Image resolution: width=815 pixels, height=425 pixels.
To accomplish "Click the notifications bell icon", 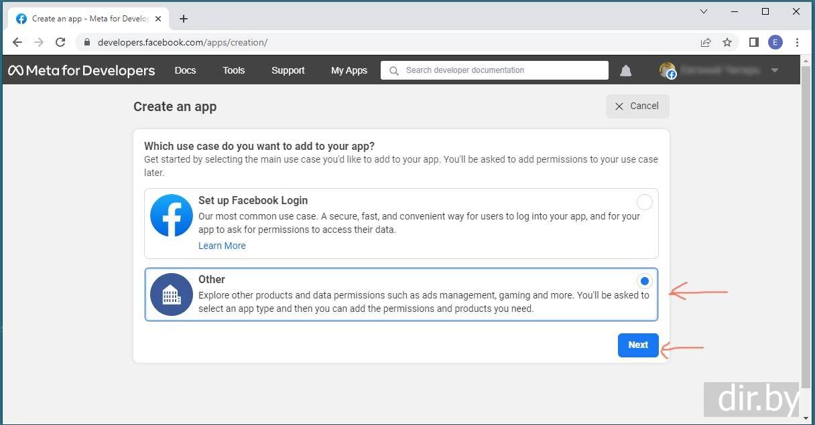I will click(625, 70).
